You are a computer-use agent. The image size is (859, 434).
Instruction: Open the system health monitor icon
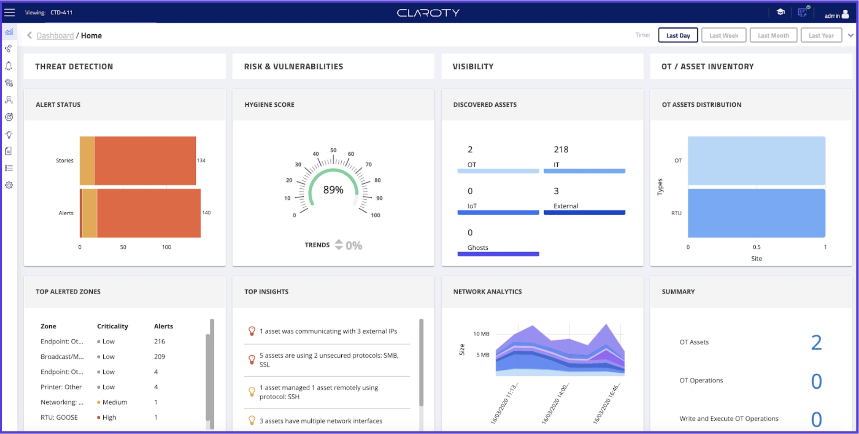pos(803,12)
